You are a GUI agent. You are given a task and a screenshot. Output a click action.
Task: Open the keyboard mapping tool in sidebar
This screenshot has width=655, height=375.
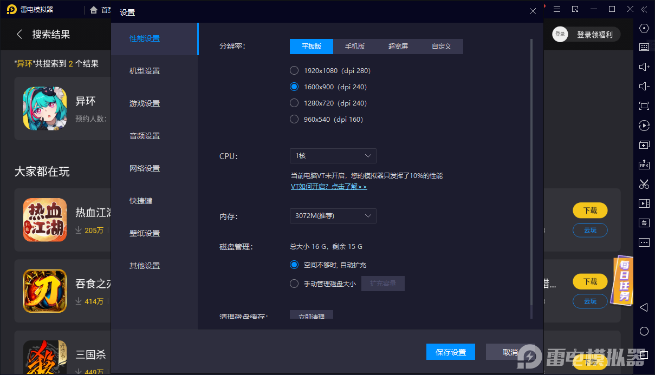pyautogui.click(x=644, y=47)
